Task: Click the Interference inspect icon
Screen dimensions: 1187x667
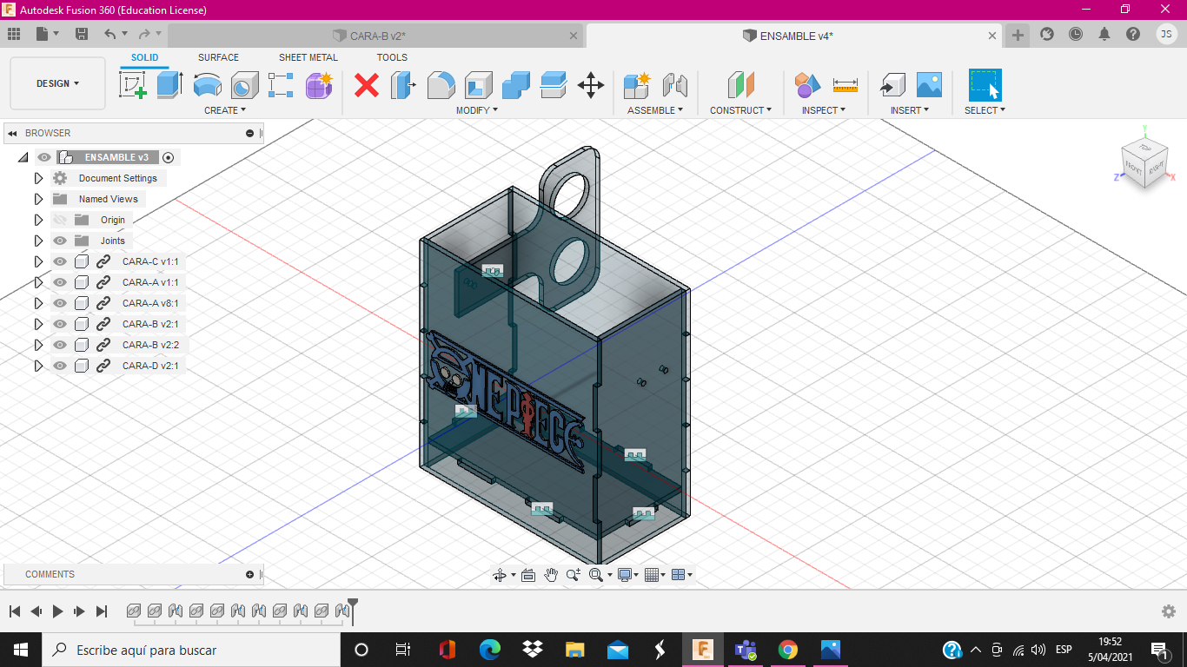Action: (x=807, y=85)
